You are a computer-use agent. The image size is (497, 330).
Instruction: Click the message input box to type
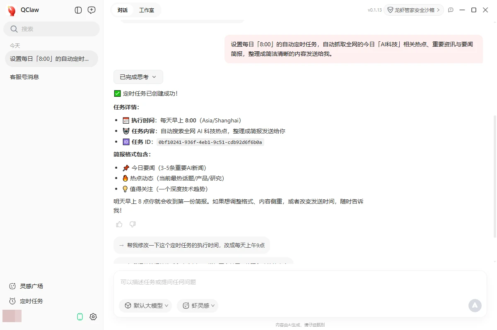(x=290, y=282)
